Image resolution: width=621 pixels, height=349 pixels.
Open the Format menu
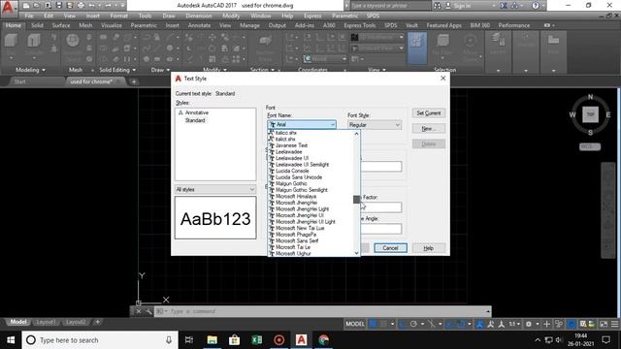point(118,16)
